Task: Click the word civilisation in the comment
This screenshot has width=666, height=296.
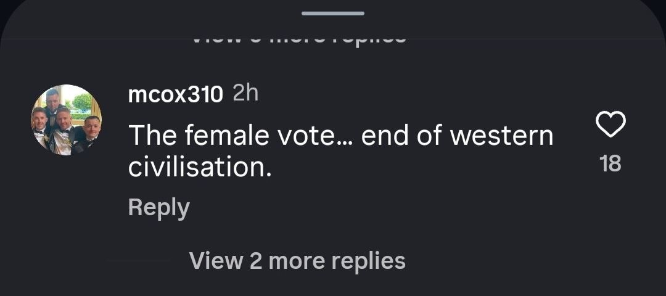Action: (x=200, y=168)
